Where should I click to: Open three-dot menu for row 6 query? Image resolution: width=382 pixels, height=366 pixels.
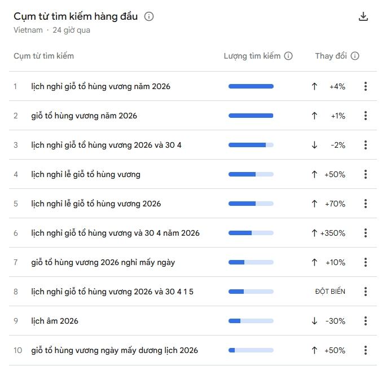coord(366,233)
